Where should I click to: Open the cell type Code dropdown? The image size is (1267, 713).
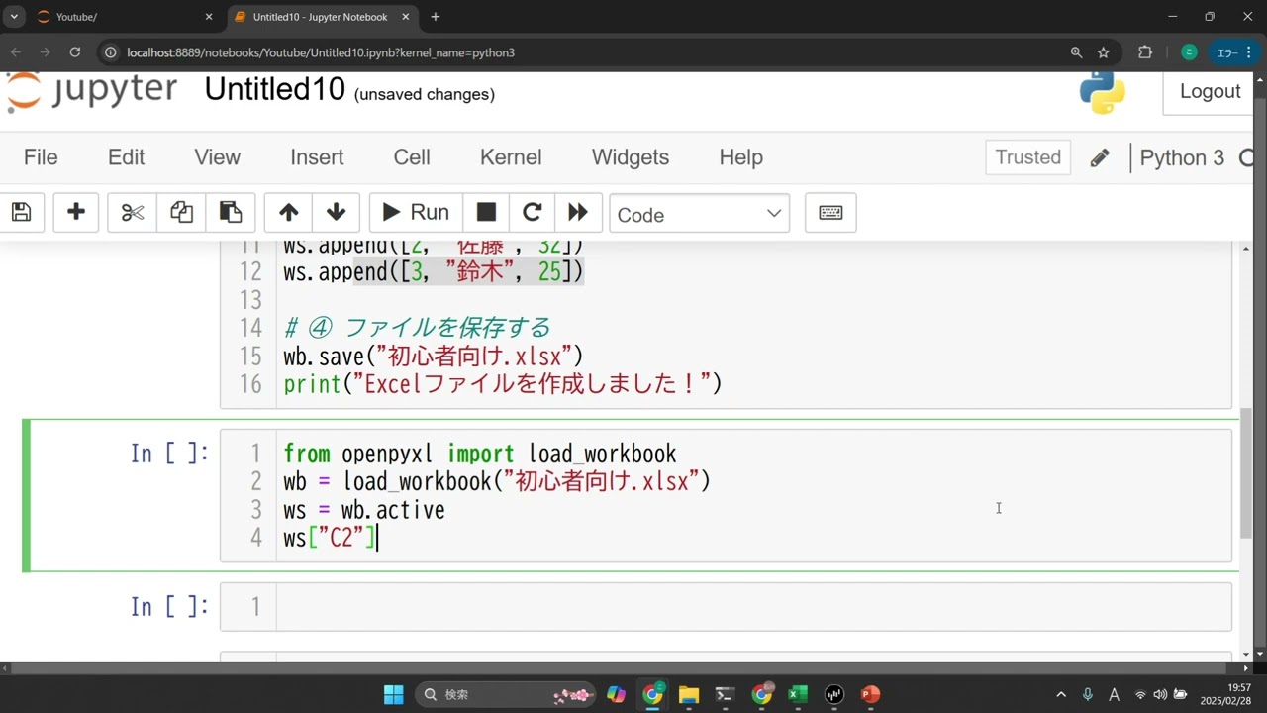tap(699, 214)
